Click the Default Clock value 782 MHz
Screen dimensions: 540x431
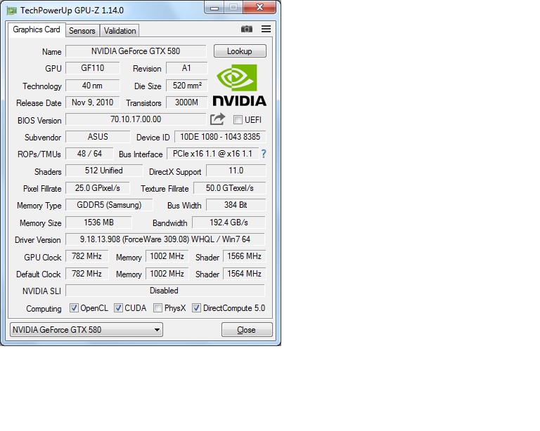[x=86, y=274]
